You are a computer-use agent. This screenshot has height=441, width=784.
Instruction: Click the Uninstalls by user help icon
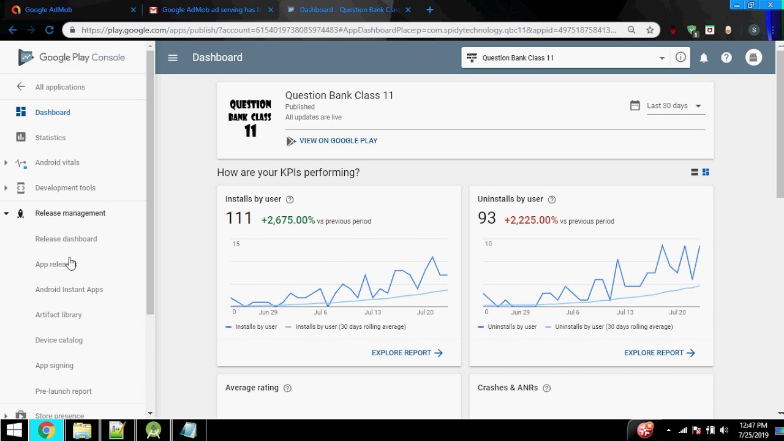[552, 200]
